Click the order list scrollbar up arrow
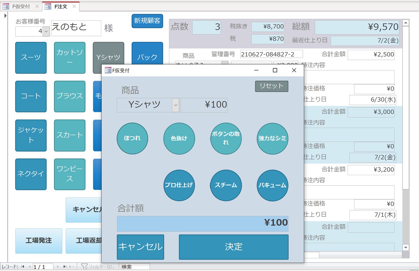The image size is (419, 271). [x=406, y=23]
